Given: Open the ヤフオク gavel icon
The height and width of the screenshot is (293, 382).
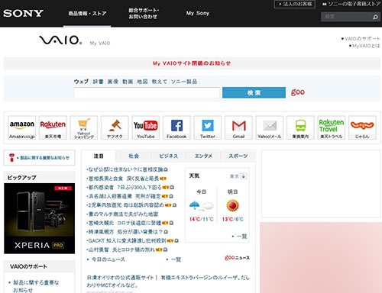Looking at the screenshot, I should click(x=115, y=127).
